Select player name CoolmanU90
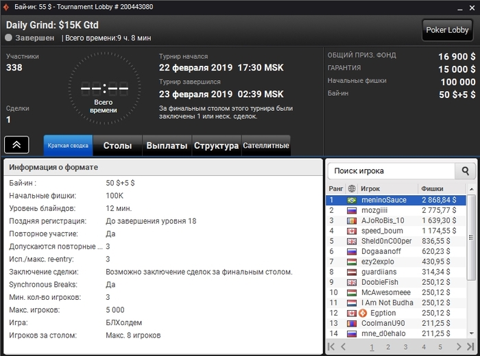 383,323
